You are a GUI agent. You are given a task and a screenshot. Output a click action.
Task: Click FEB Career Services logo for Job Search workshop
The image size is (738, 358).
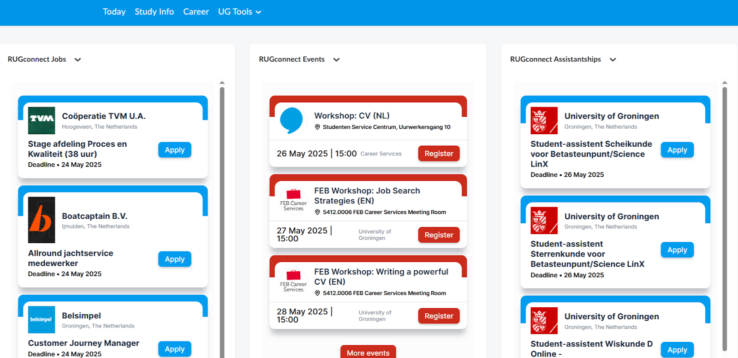293,201
